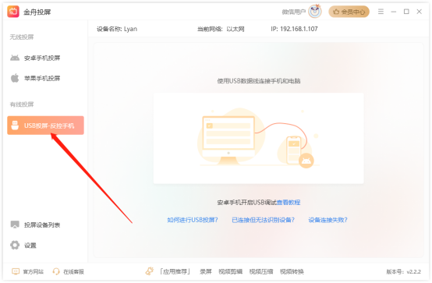Image resolution: width=432 pixels, height=283 pixels.
Task: Open the user avatar profile
Action: point(315,12)
